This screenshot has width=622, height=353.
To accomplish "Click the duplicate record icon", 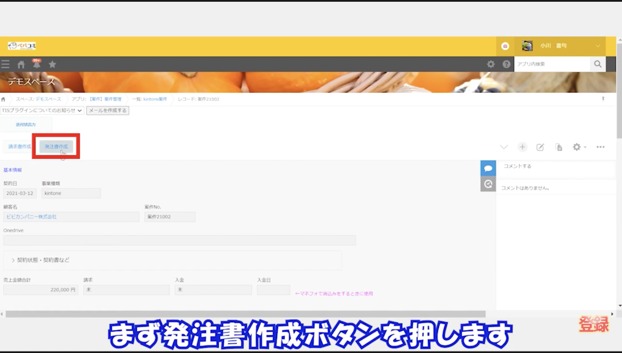I will [559, 147].
